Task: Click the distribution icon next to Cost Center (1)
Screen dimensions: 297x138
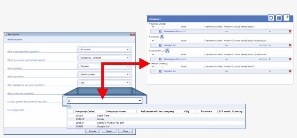Action: click(167, 51)
